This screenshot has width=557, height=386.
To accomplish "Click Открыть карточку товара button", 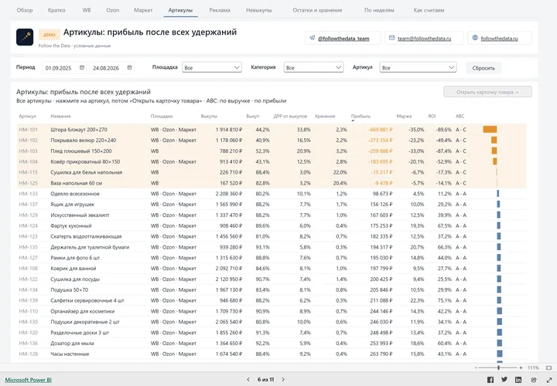I will coord(487,92).
